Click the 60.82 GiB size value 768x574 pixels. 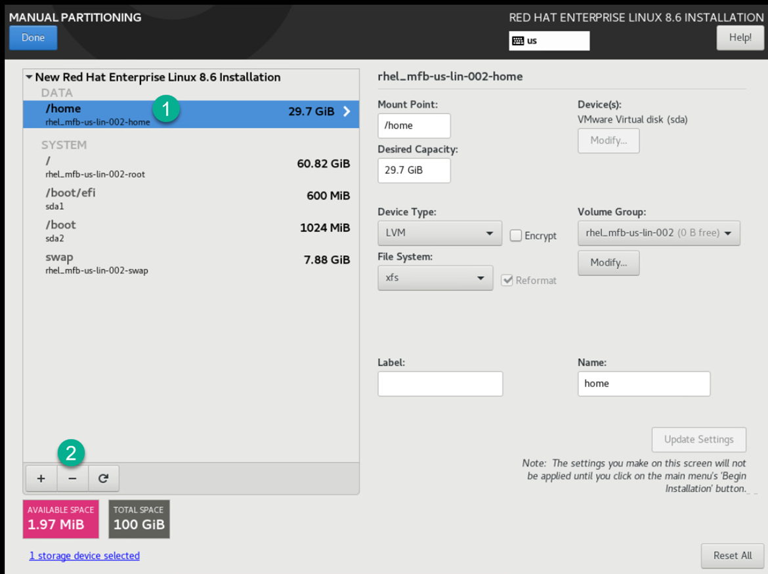(323, 163)
